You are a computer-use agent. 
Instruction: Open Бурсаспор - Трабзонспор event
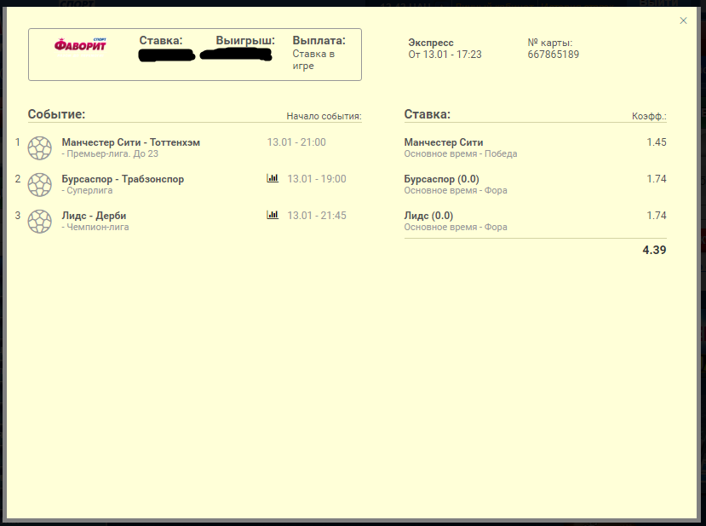tap(123, 179)
